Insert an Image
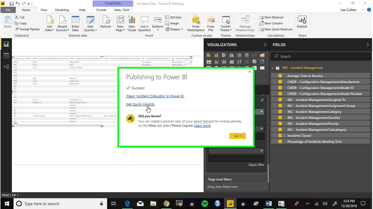 click(x=172, y=23)
